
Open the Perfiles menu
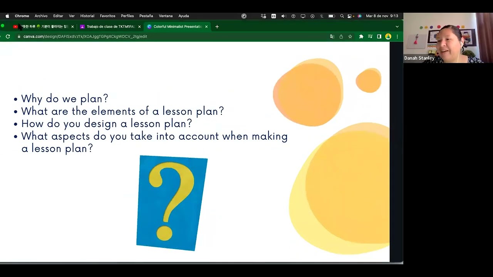127,16
